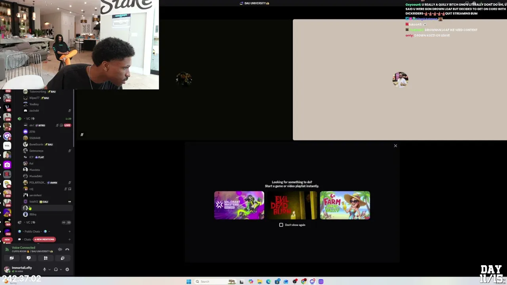
Task: Add a channel to Public Chats
Action: 69,232
